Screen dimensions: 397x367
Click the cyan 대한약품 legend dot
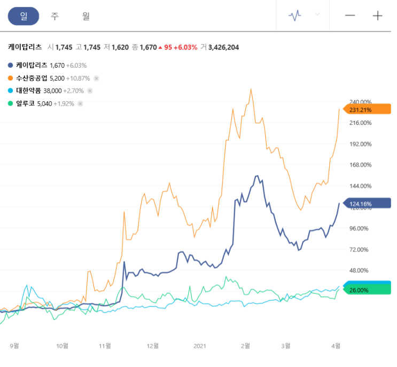pos(10,91)
